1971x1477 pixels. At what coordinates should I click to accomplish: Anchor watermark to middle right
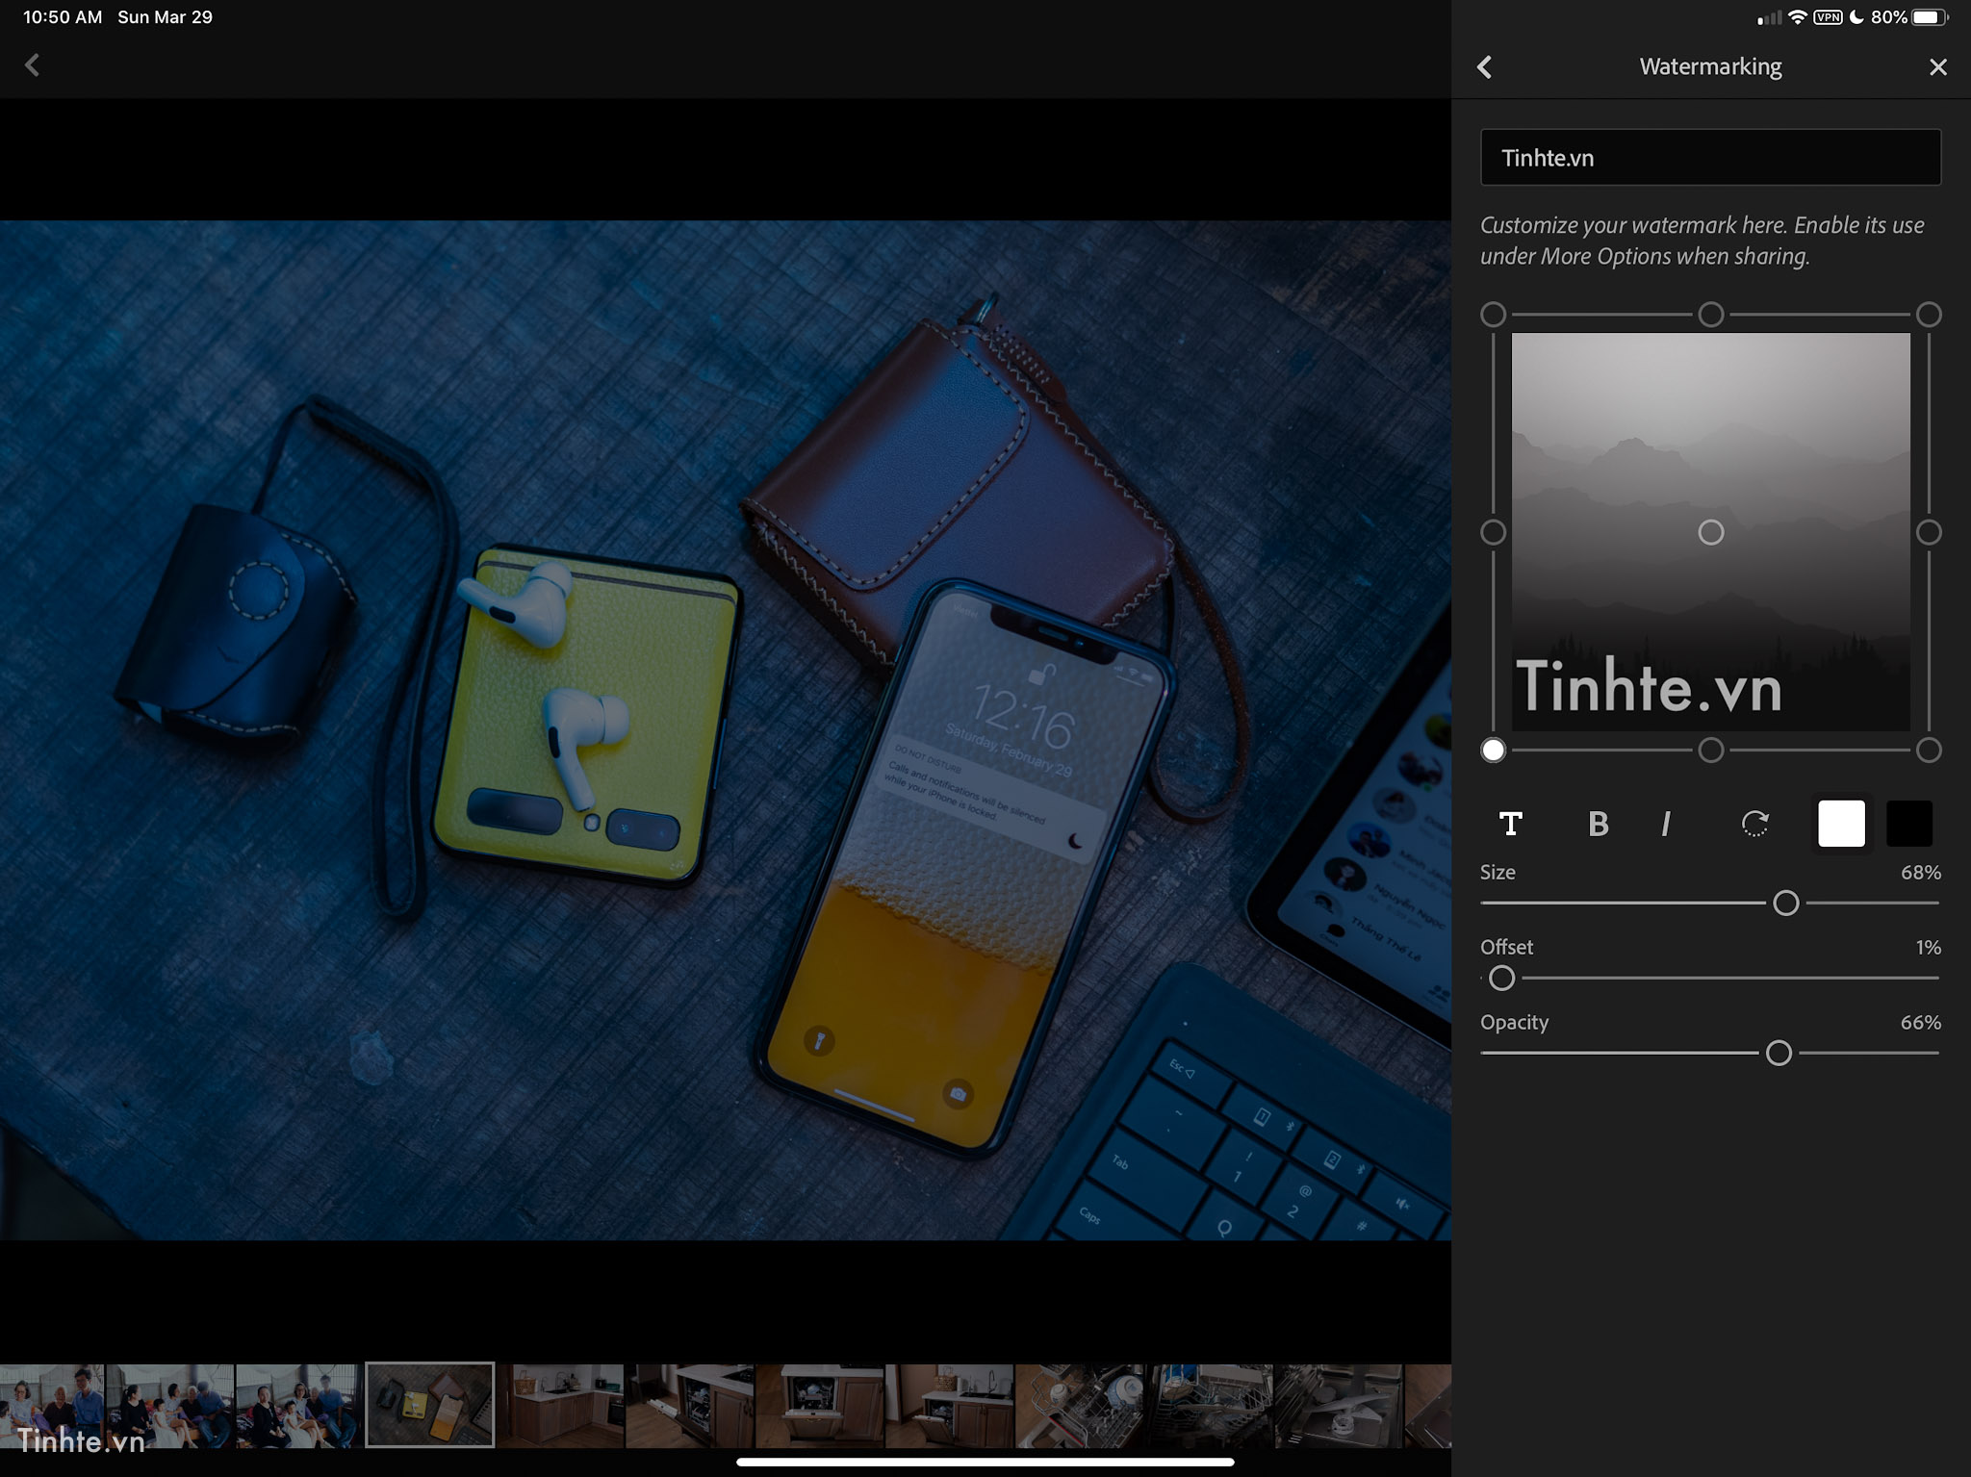pos(1929,532)
